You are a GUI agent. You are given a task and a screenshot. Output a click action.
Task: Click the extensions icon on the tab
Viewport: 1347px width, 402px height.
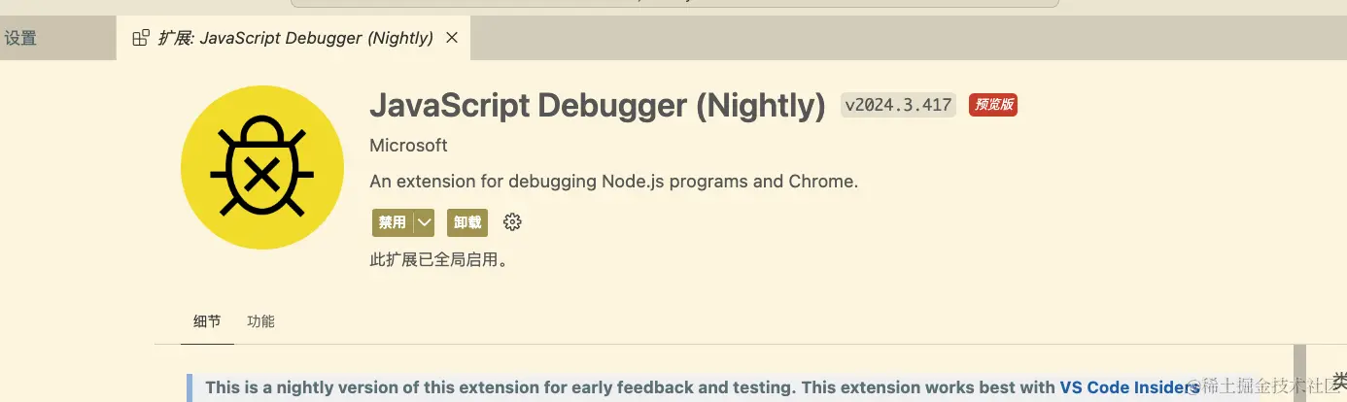(x=141, y=38)
